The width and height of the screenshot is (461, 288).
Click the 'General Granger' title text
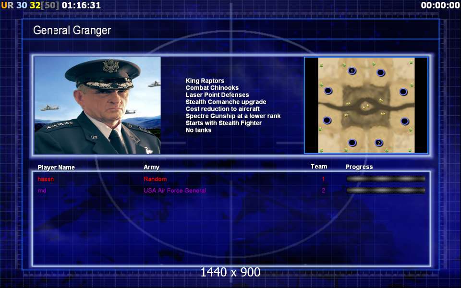pyautogui.click(x=72, y=30)
